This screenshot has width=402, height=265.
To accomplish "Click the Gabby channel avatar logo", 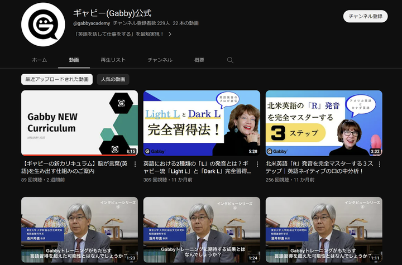I will click(x=43, y=25).
